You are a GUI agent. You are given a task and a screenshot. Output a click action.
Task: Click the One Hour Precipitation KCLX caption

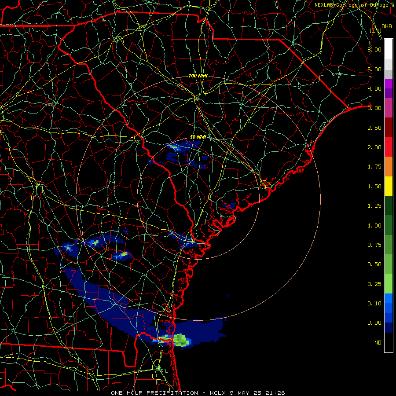(198, 393)
